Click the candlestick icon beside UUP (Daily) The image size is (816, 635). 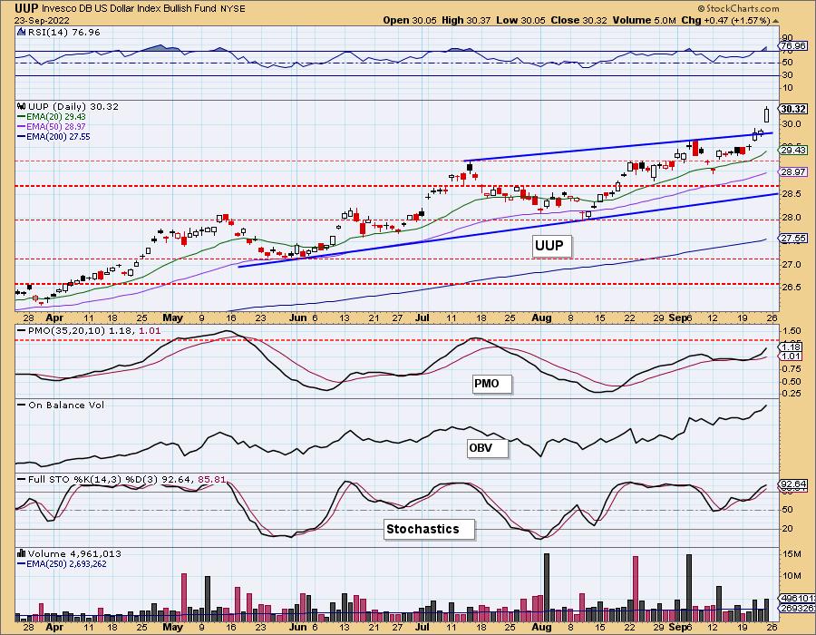22,106
